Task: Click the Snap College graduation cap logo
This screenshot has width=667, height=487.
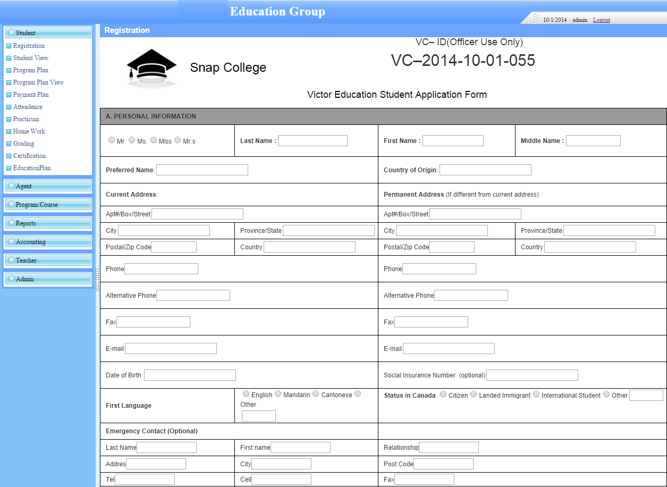Action: click(151, 68)
